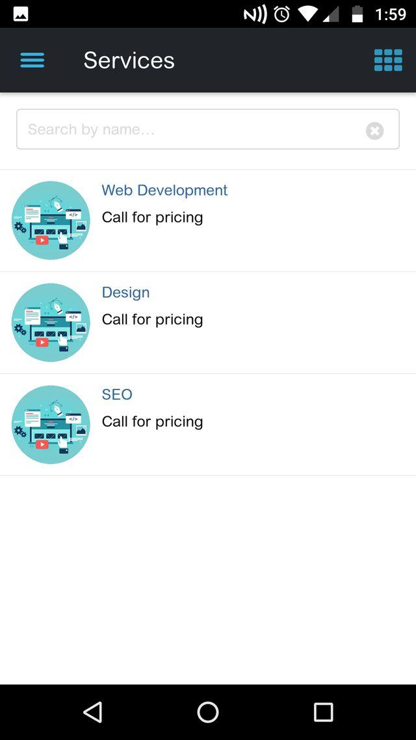The height and width of the screenshot is (740, 416).
Task: Open the Web Development service link
Action: click(164, 191)
